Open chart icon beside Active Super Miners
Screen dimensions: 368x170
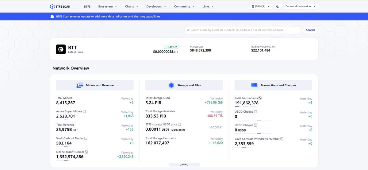85,111
